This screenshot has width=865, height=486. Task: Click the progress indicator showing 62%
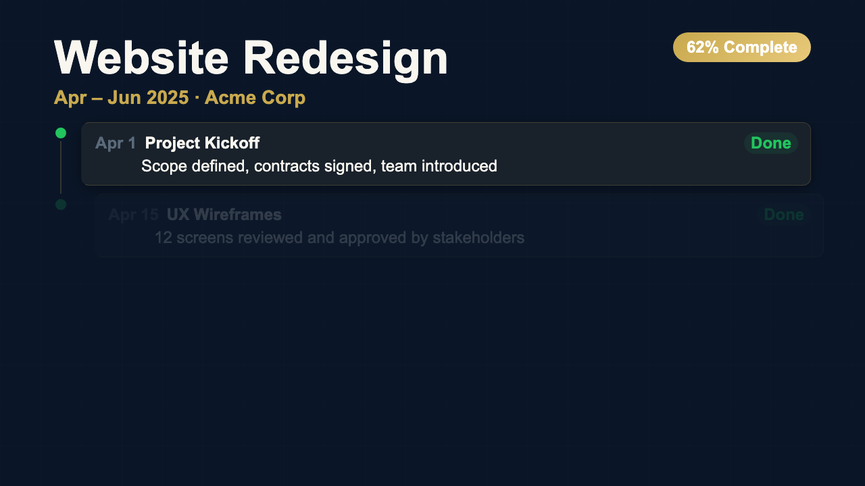click(x=741, y=47)
